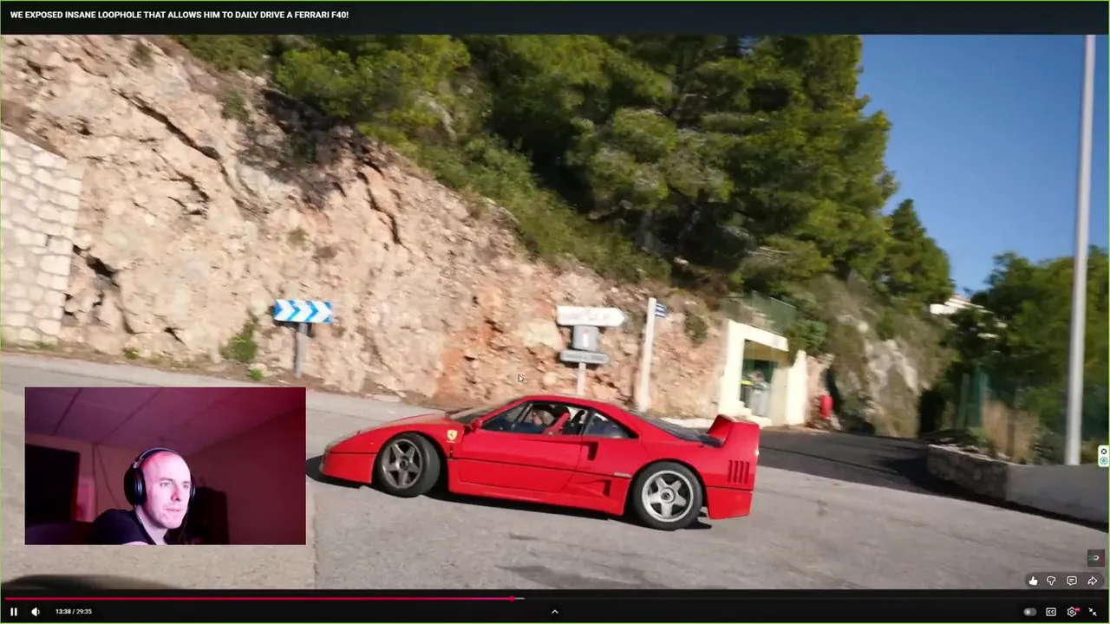Dislike the video with thumbs down
The width and height of the screenshot is (1110, 624).
pos(1051,581)
